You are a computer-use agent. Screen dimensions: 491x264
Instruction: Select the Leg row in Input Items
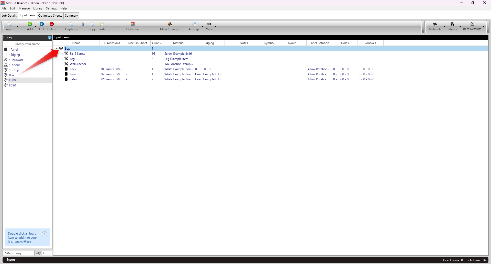tap(271, 59)
